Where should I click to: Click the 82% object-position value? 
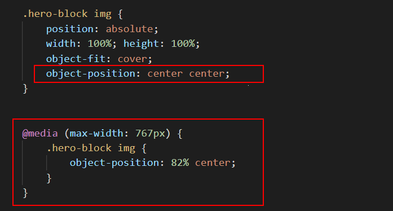coord(180,163)
